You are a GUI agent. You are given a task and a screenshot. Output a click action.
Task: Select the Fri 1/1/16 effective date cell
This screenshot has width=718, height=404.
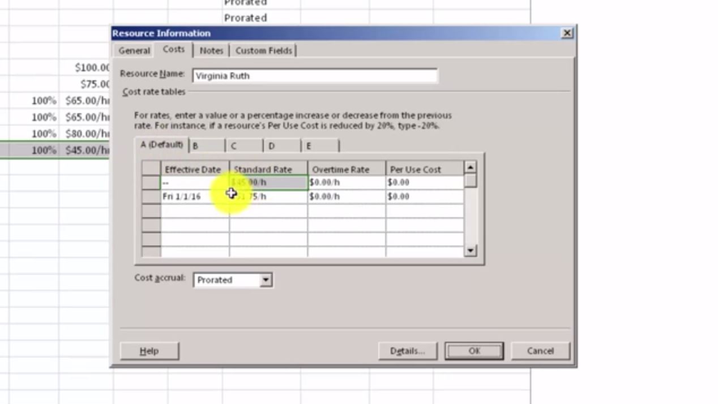pos(195,197)
